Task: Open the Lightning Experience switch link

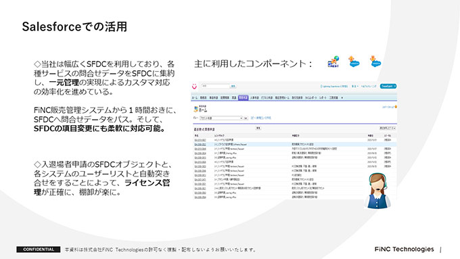Action: pyautogui.click(x=334, y=87)
